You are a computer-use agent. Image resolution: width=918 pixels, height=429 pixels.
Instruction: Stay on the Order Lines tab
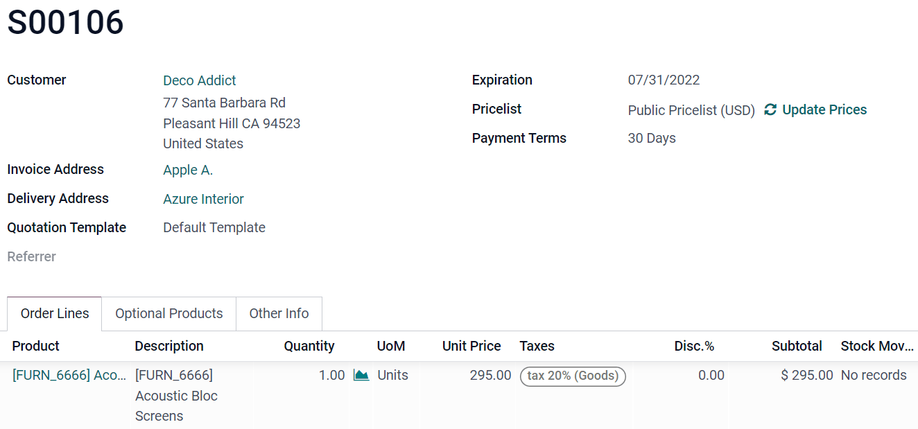pyautogui.click(x=53, y=313)
